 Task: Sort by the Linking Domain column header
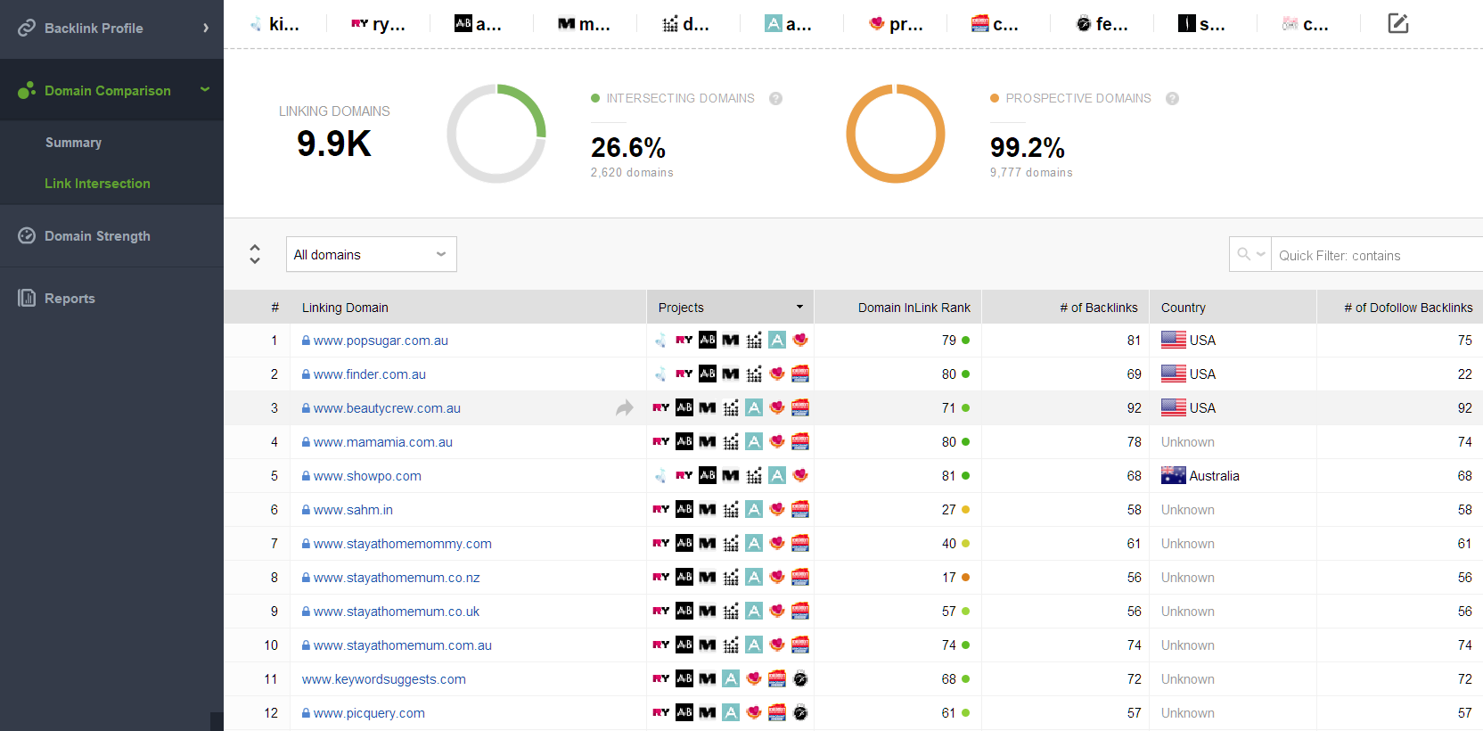[x=345, y=308]
